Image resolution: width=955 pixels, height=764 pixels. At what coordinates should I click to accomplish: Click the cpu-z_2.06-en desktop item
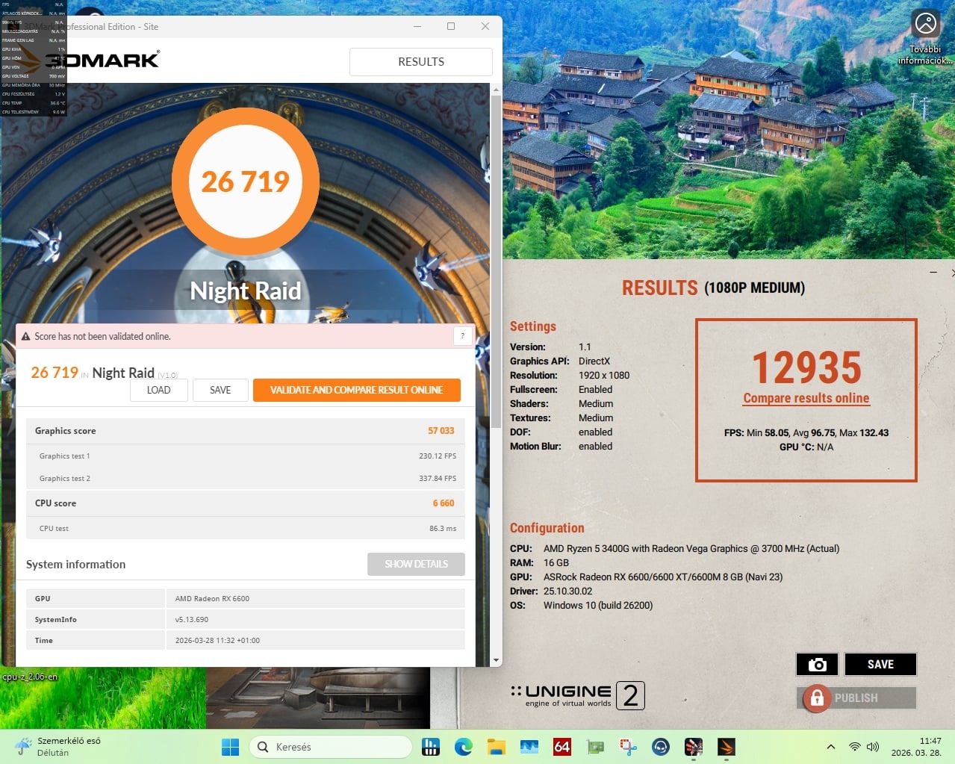click(30, 677)
